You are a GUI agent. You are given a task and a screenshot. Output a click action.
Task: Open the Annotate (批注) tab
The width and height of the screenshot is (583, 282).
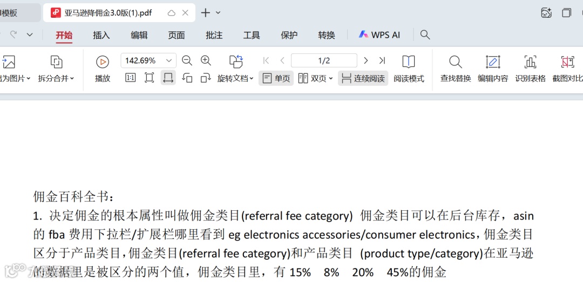214,35
